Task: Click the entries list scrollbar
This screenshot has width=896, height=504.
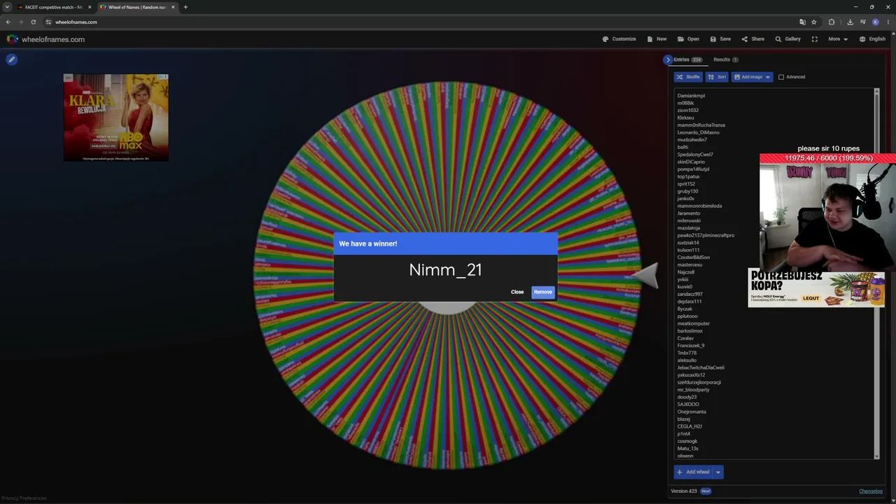Action: 876,273
